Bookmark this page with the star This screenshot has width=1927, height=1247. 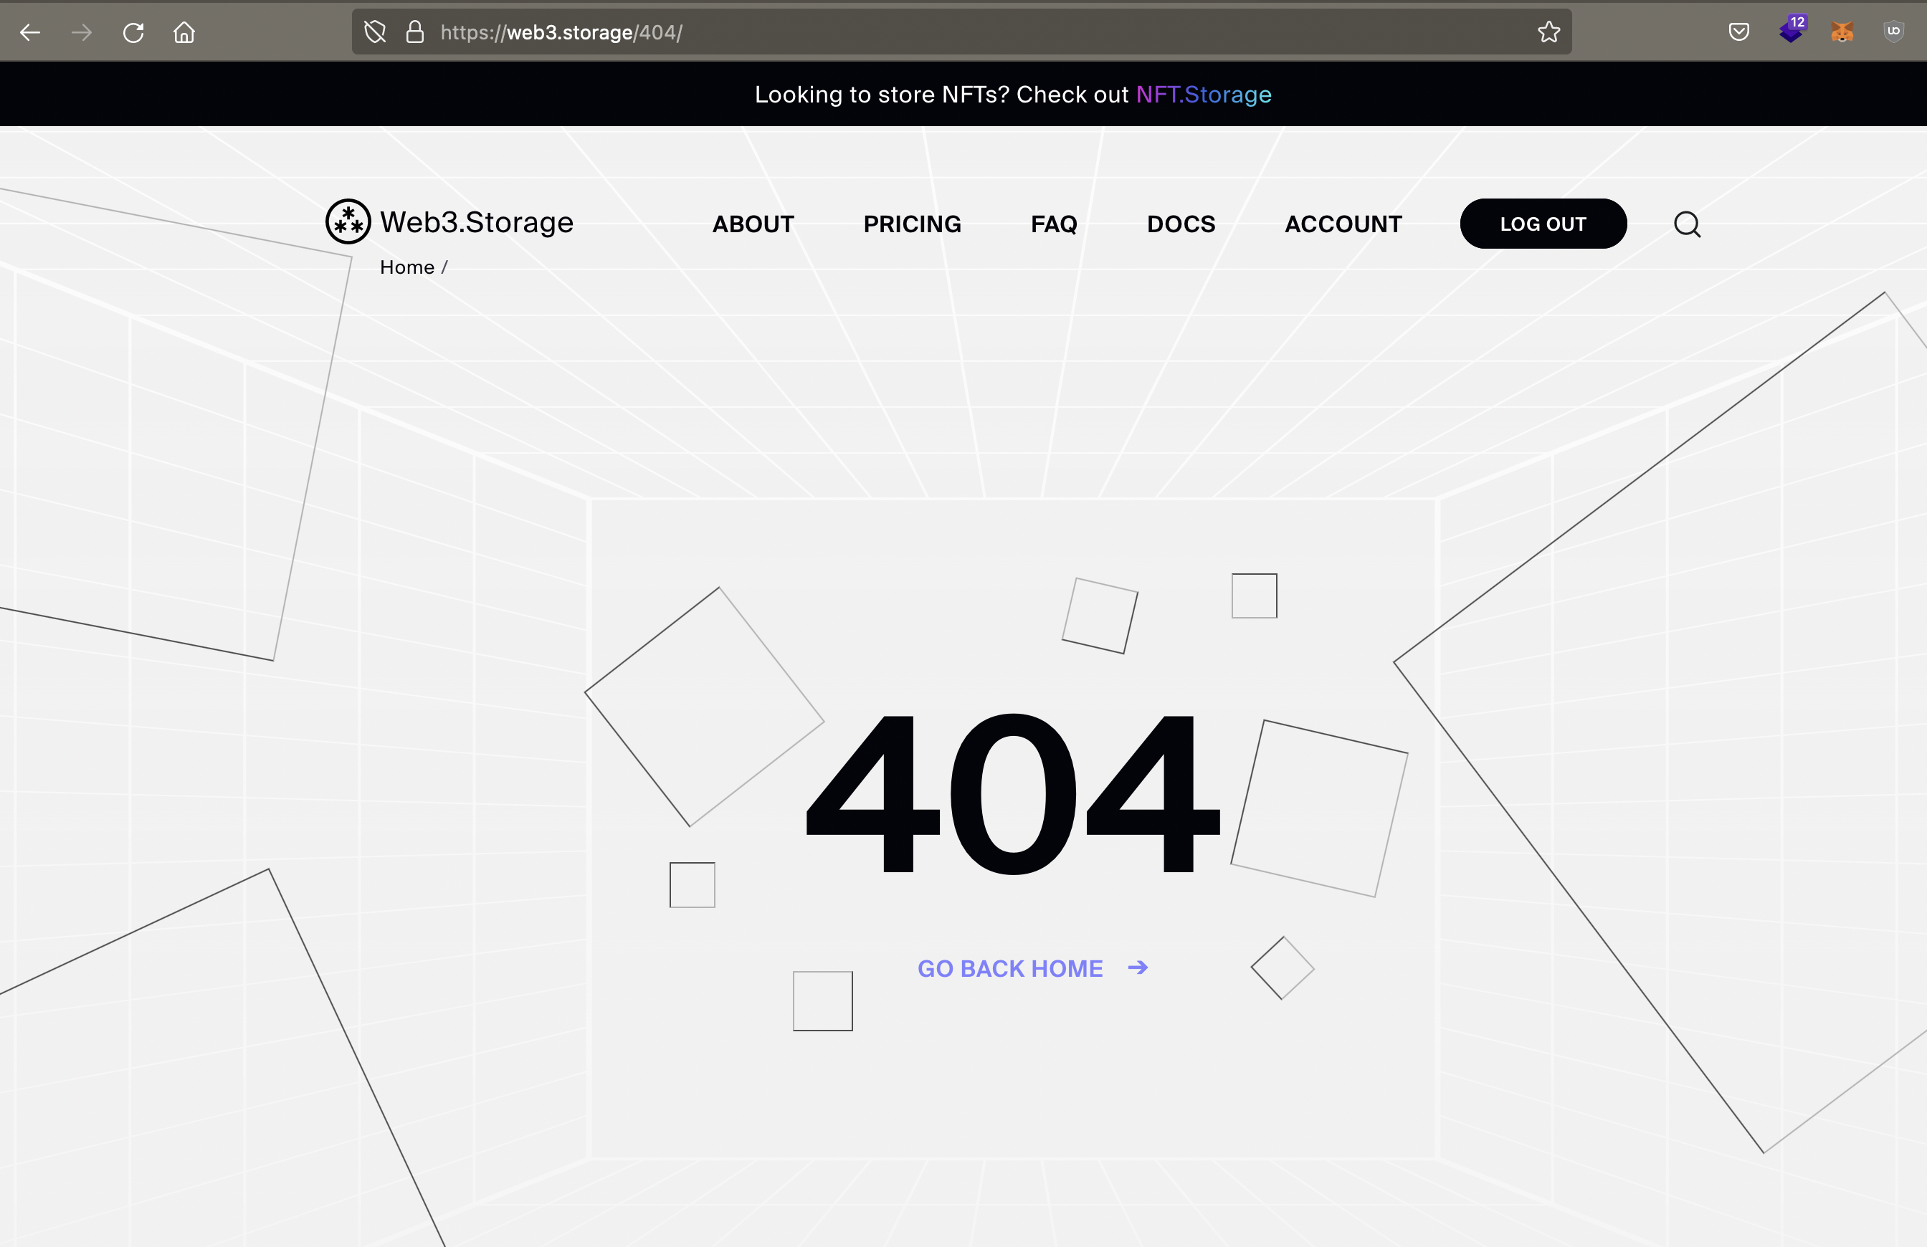[1548, 32]
